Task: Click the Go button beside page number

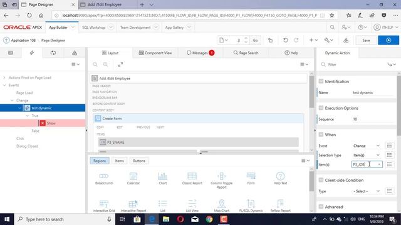Action: pyautogui.click(x=255, y=40)
